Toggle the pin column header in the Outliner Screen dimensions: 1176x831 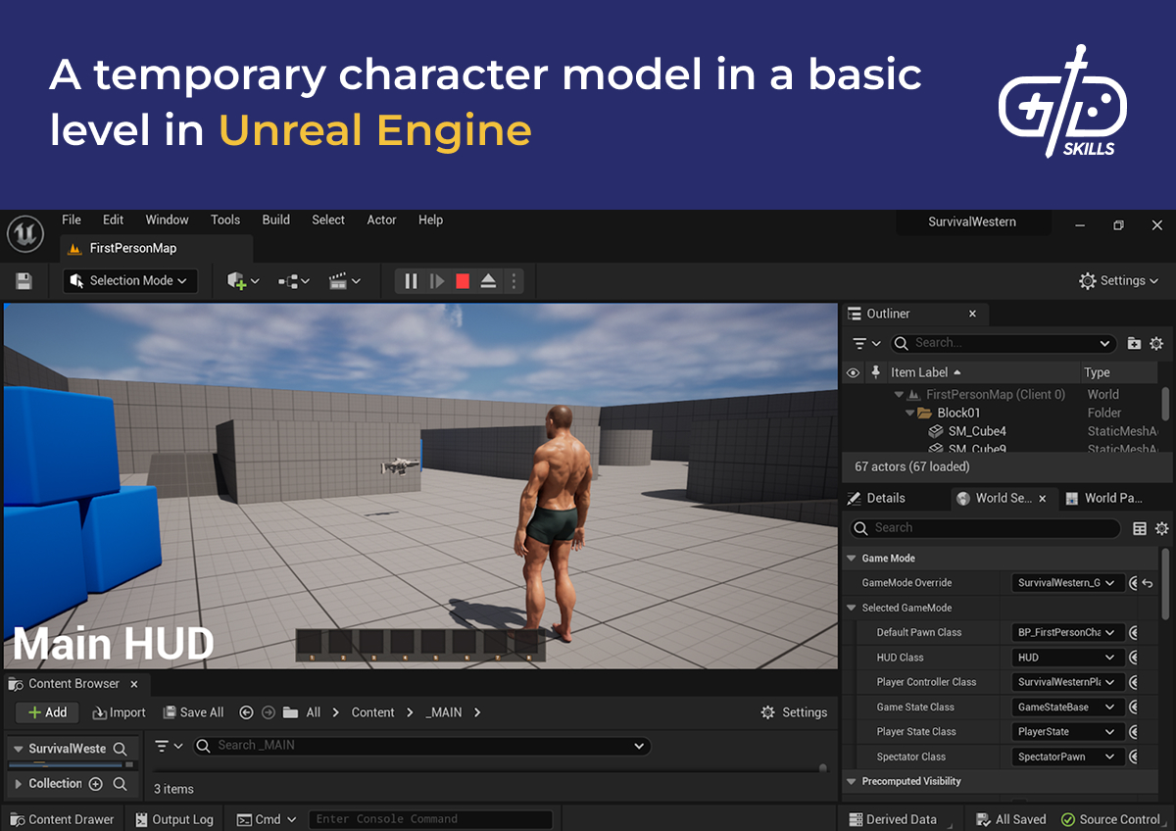[x=875, y=372]
